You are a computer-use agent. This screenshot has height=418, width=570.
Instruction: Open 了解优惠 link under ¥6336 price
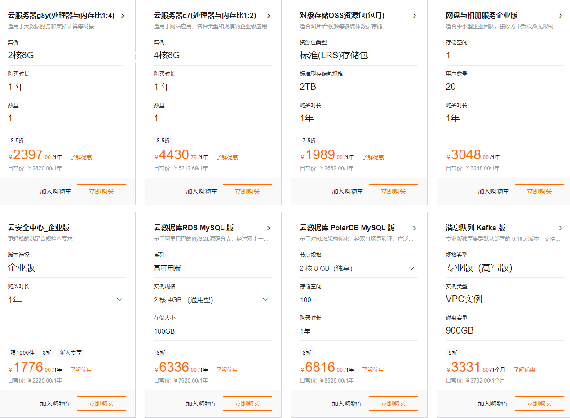click(x=227, y=370)
